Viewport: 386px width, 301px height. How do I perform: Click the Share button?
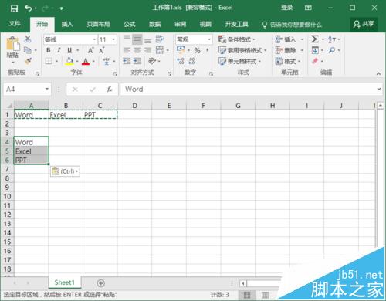tap(364, 24)
